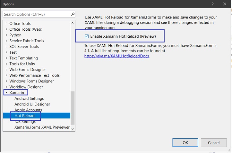This screenshot has height=153, width=232.
Task: Select Web Performance Test Tools category
Action: (x=34, y=75)
